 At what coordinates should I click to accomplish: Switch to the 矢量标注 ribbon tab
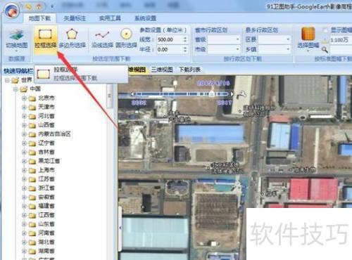(75, 18)
